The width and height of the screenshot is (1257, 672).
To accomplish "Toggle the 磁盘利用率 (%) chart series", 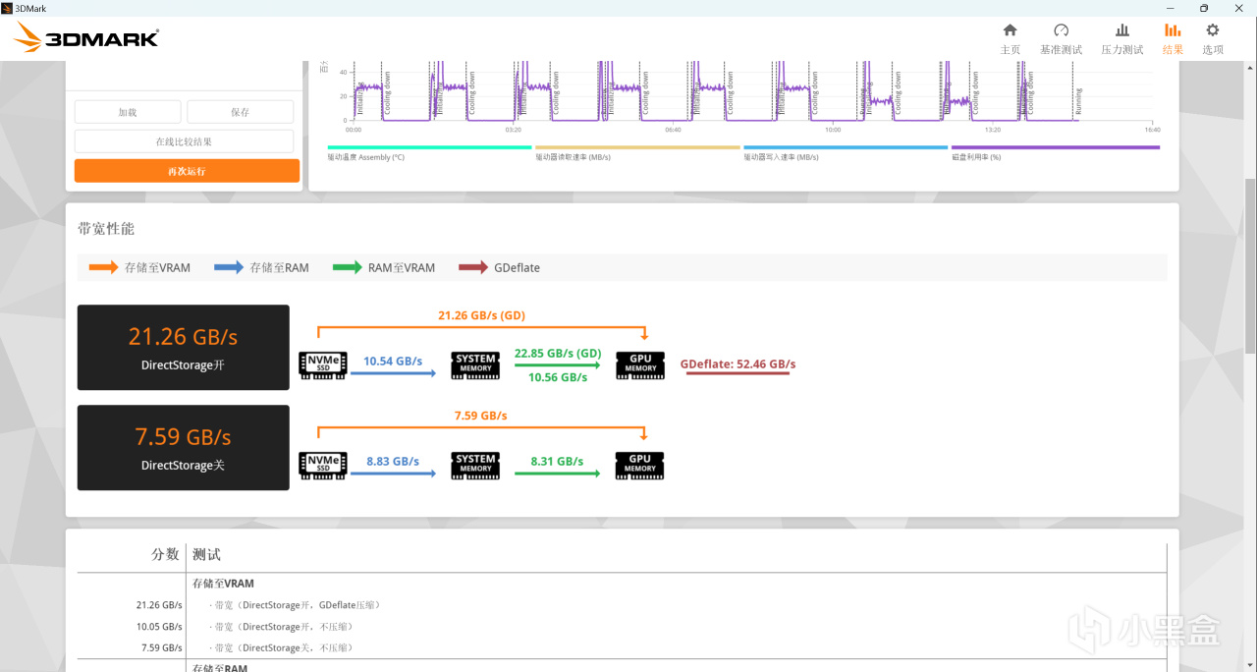I will click(1056, 151).
